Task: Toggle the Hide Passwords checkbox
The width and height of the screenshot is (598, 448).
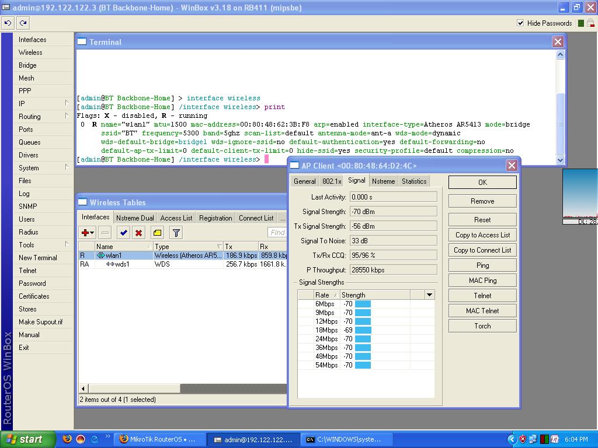Action: click(x=520, y=23)
